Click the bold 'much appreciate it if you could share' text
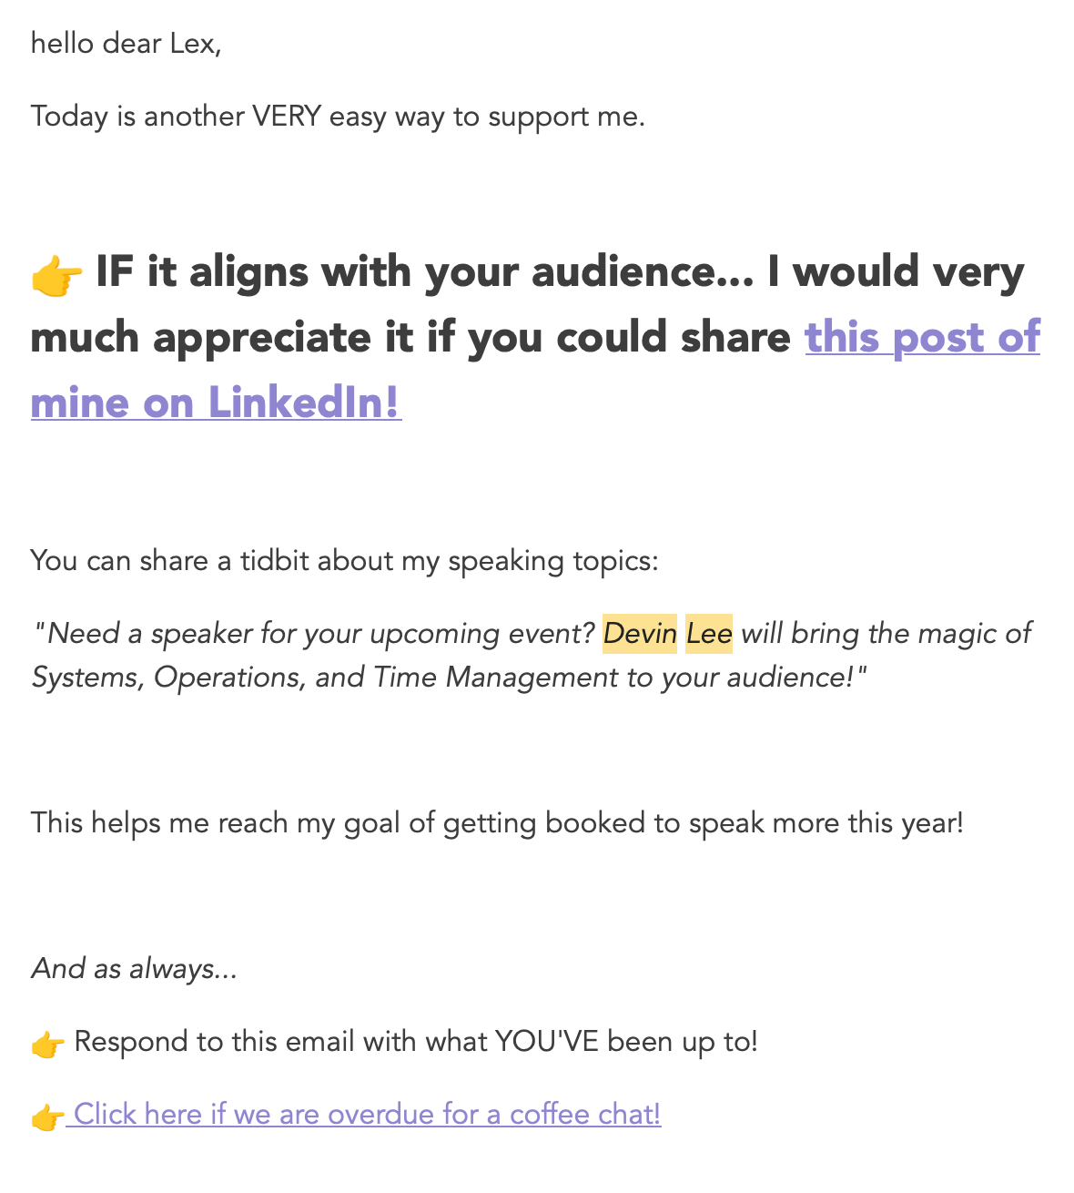 pyautogui.click(x=410, y=338)
